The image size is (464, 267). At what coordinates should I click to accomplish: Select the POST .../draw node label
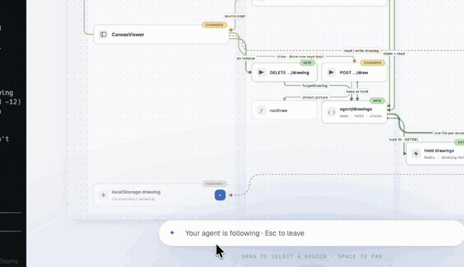tap(354, 73)
